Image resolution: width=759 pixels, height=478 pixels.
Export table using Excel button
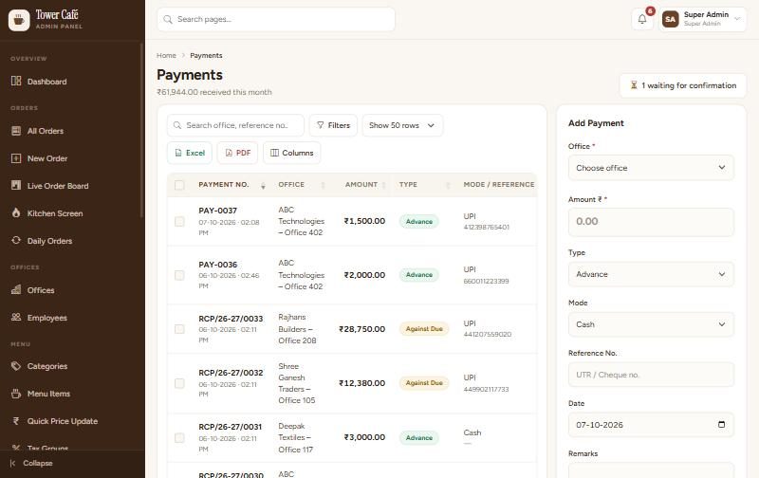tap(189, 153)
